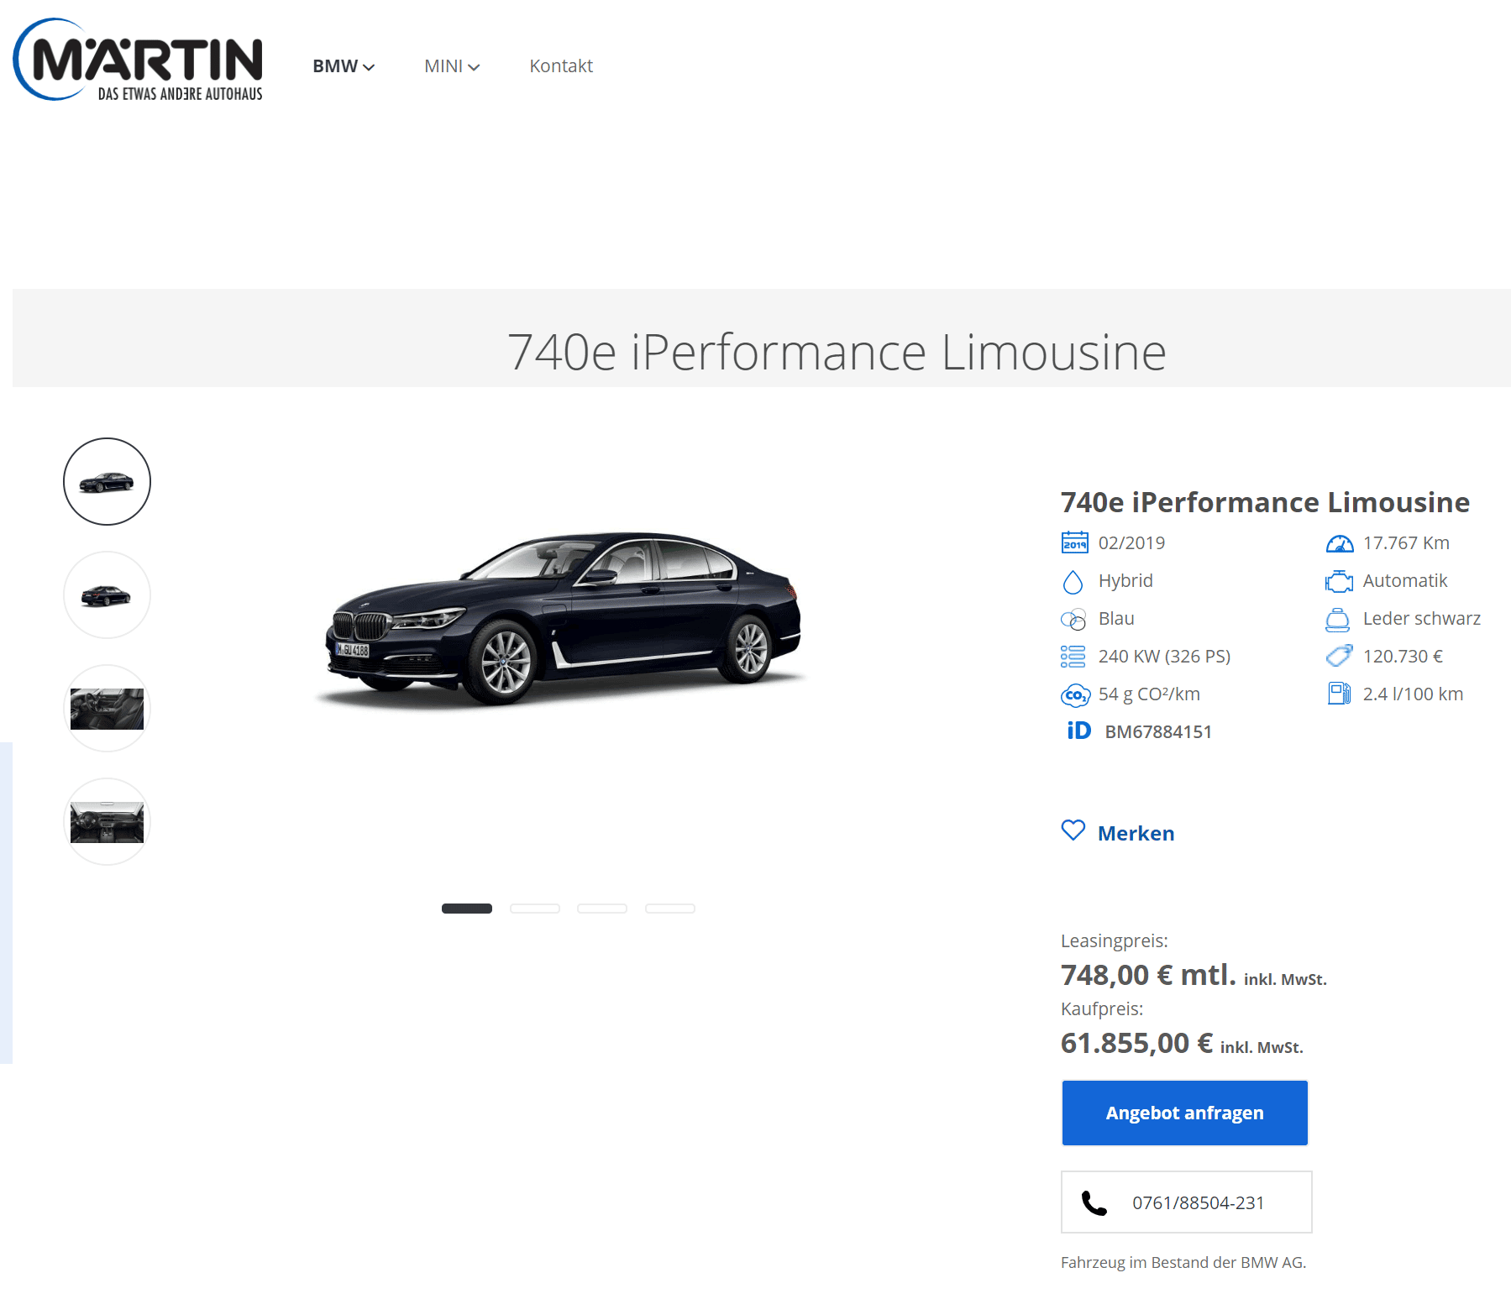Viewport: 1511px width, 1299px height.
Task: Open the BMW menu label
Action: point(335,65)
